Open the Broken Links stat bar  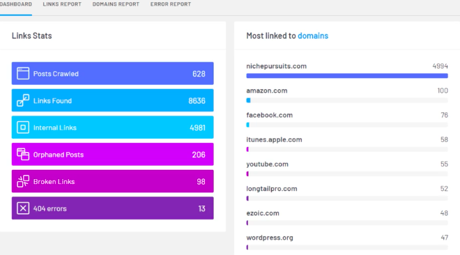click(113, 181)
